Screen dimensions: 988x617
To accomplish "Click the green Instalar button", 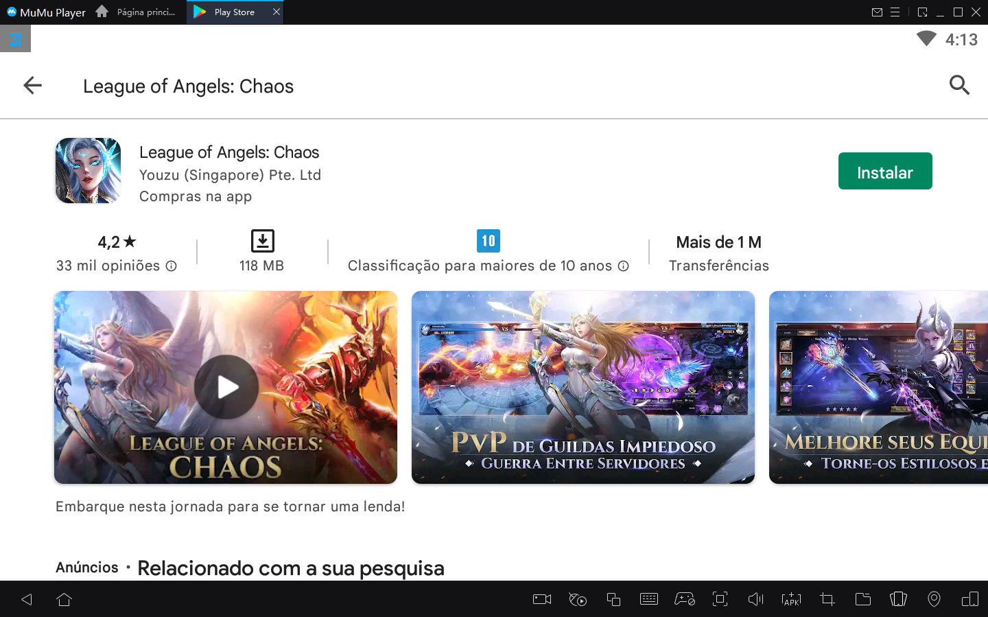I will [885, 171].
